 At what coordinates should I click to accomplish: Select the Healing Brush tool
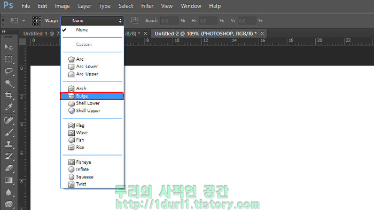[x=9, y=120]
